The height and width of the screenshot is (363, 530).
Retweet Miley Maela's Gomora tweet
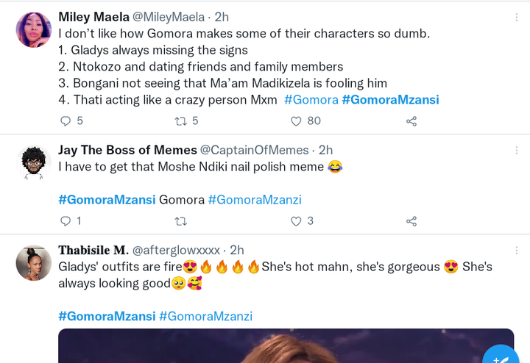click(181, 121)
